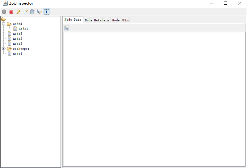Switch to the Node Data tab
The image size is (247, 168).
[x=73, y=20]
